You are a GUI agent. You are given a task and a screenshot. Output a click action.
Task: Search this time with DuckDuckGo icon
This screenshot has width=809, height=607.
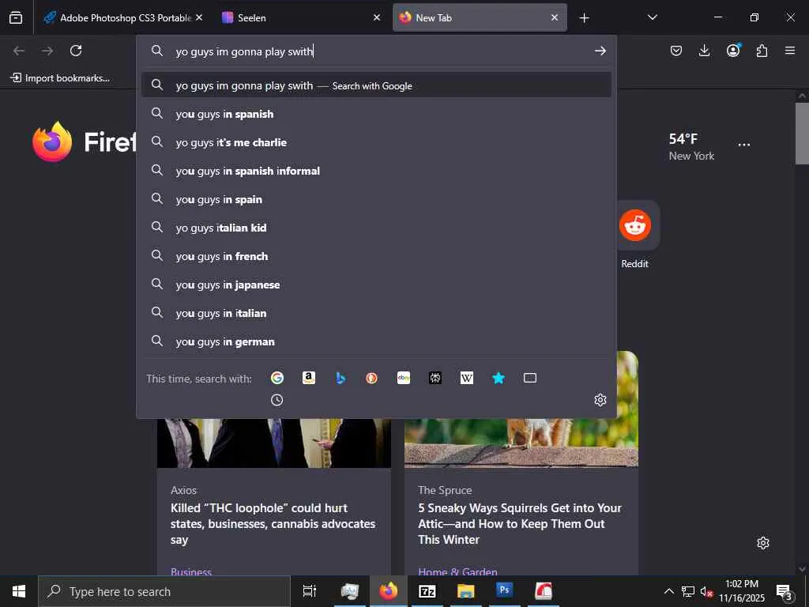372,378
